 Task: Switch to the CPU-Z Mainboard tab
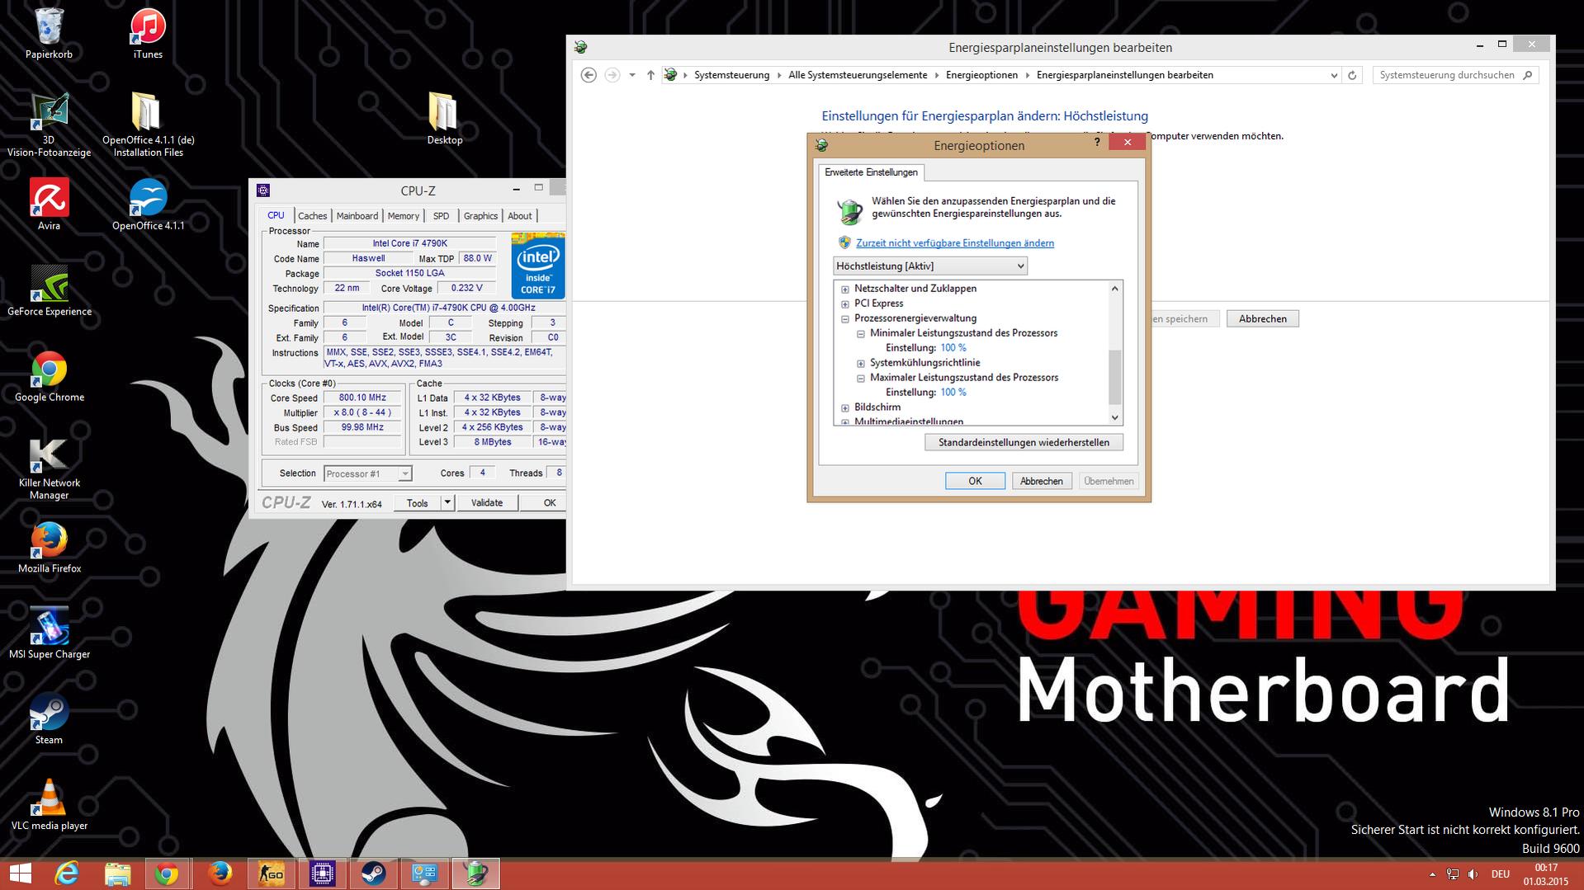(357, 216)
